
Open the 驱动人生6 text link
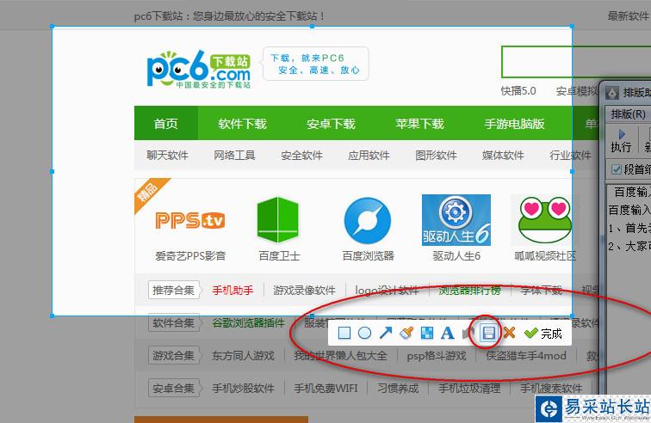click(x=456, y=256)
